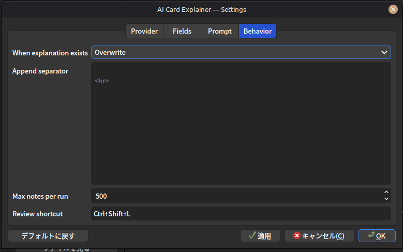Click the "Append separator" label
The width and height of the screenshot is (403, 252).
coord(40,71)
